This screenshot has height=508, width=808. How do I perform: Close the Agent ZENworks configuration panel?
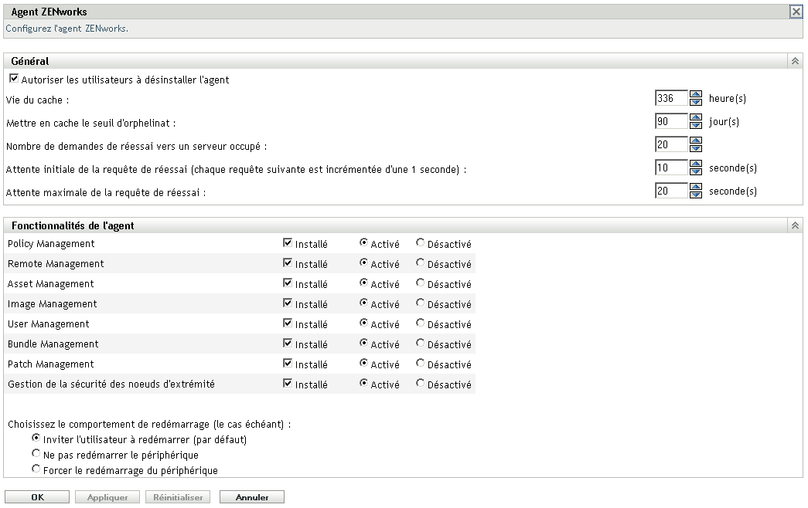(x=797, y=12)
